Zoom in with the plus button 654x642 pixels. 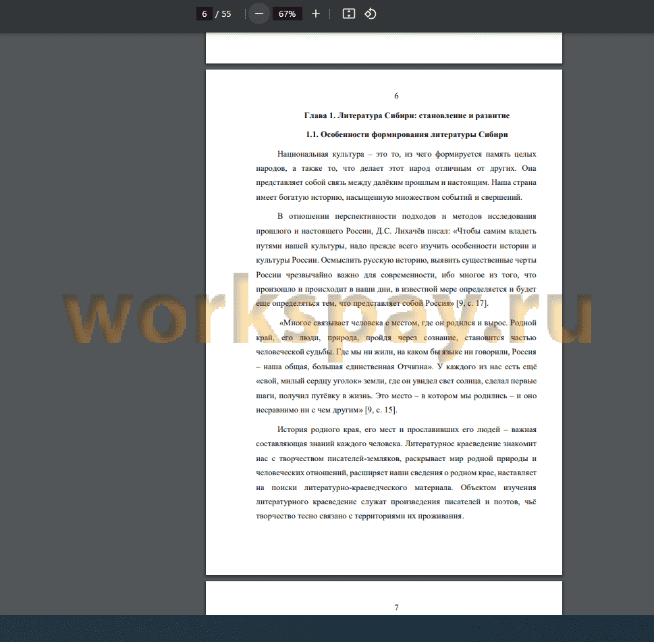[316, 14]
